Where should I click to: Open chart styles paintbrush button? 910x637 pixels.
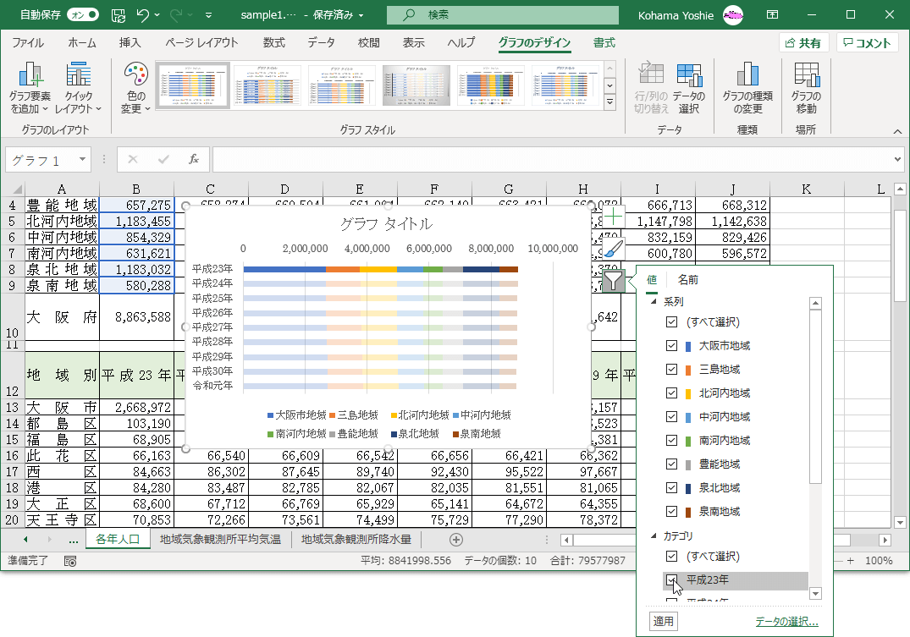(615, 249)
